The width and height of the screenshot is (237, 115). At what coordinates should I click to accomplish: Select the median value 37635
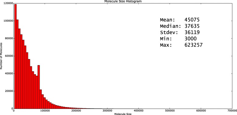pyautogui.click(x=192, y=26)
